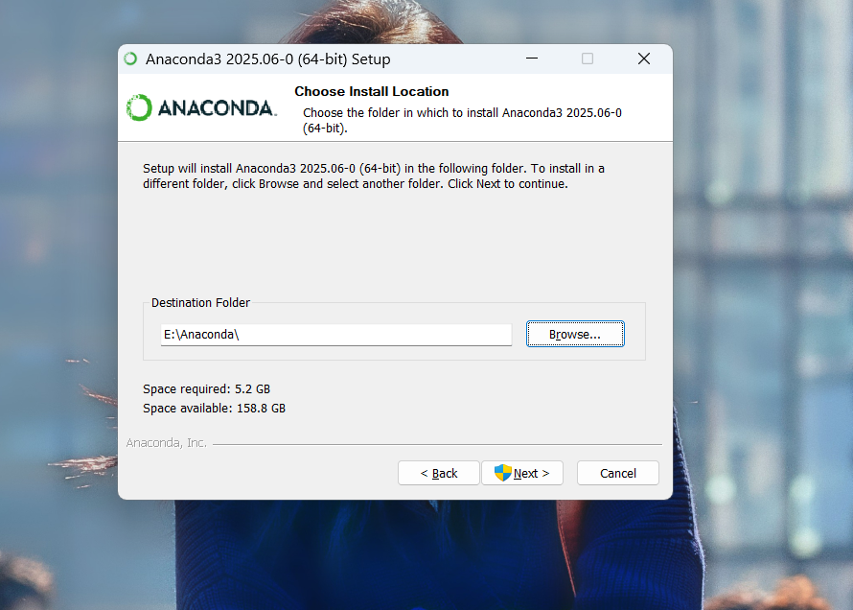Click the Destination Folder group label
Viewport: 853px width, 610px height.
[x=200, y=303]
